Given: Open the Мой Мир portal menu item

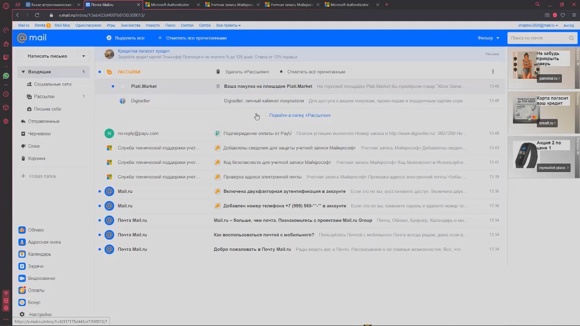Looking at the screenshot, I should tap(62, 25).
